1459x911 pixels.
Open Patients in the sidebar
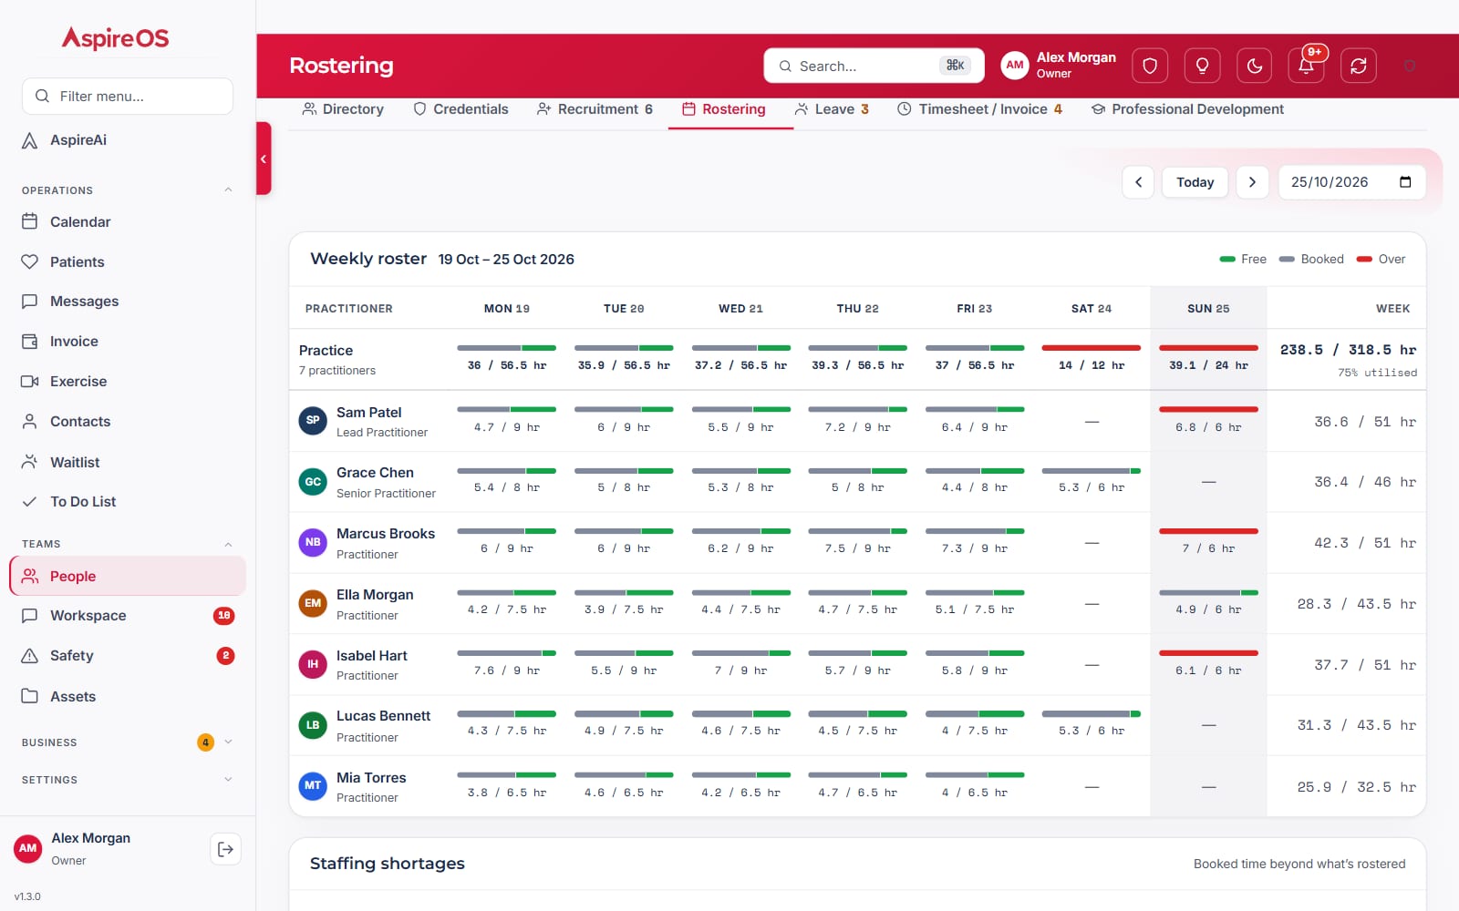pos(128,261)
